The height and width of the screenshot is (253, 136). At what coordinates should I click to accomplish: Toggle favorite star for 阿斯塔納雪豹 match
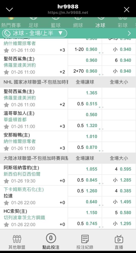click(6, 181)
